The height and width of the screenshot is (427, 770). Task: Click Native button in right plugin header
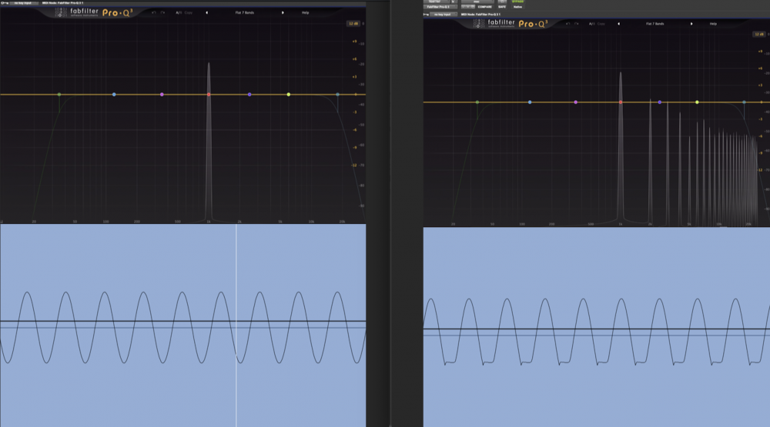tap(517, 7)
